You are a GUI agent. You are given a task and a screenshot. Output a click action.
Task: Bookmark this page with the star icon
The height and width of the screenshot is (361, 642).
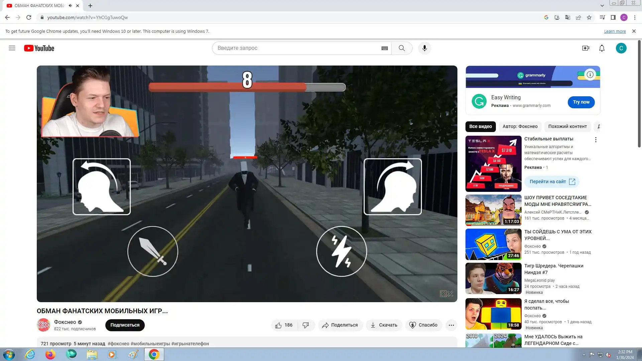click(589, 17)
